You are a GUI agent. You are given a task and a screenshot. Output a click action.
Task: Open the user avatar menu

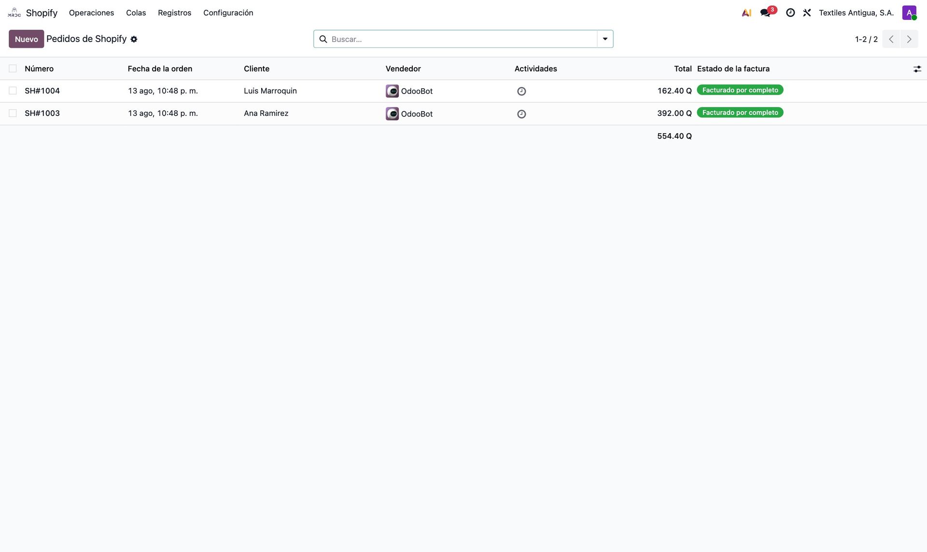pos(909,13)
